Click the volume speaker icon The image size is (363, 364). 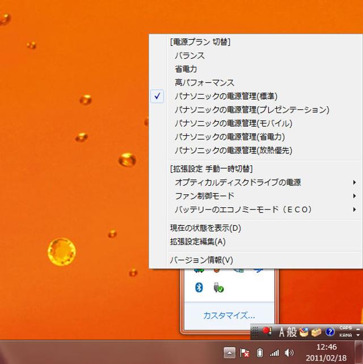289,353
